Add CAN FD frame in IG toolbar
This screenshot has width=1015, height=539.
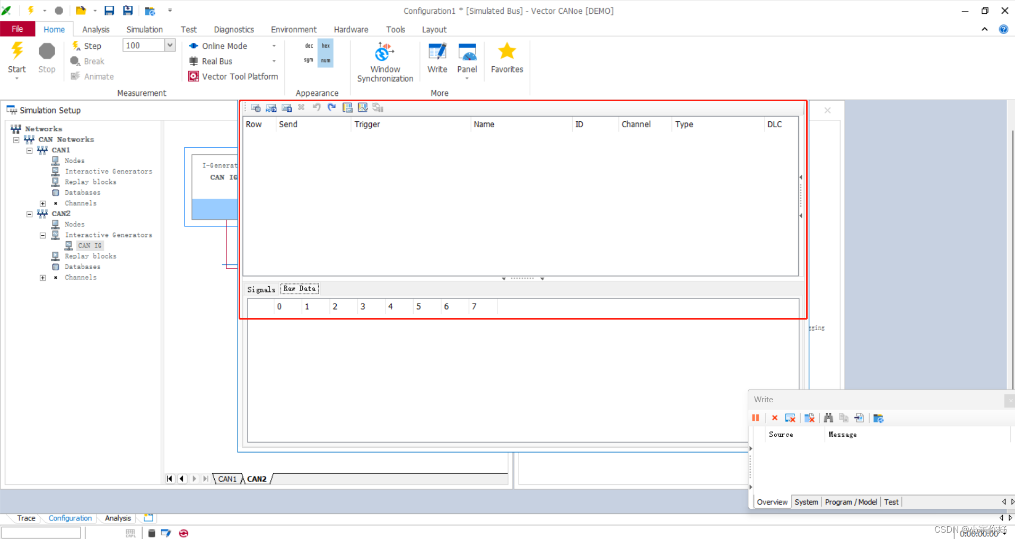(x=271, y=108)
